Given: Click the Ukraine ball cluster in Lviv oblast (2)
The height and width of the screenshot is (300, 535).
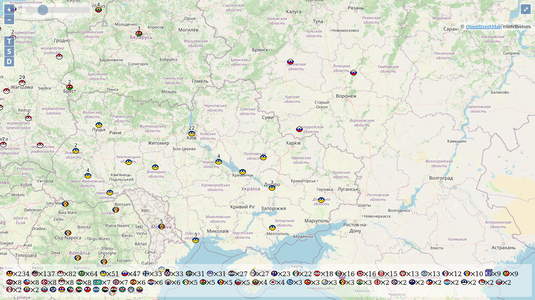Looking at the screenshot, I should tap(76, 151).
